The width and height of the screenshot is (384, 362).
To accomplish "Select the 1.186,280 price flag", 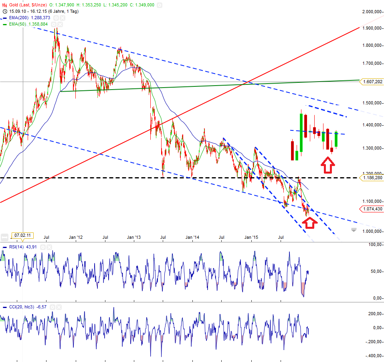I will point(372,178).
